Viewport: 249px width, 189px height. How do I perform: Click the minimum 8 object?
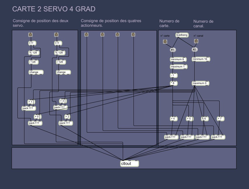(178, 60)
